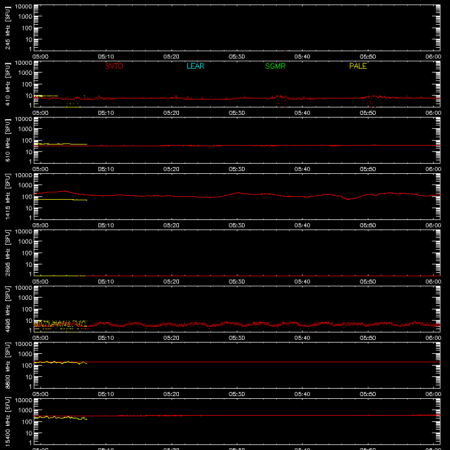The width and height of the screenshot is (450, 450).
Task: Click 05:00 time label under 8800 MHz panel
Action: [40, 394]
